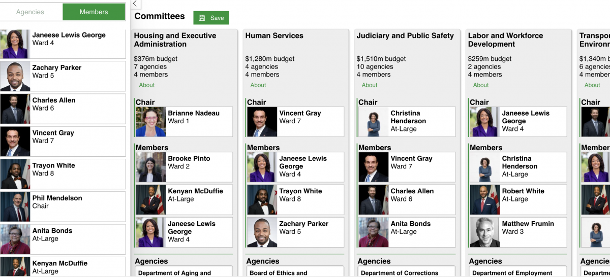Select Trayon White in Human Services members
Viewport: 610px width, 277px height.
295,200
